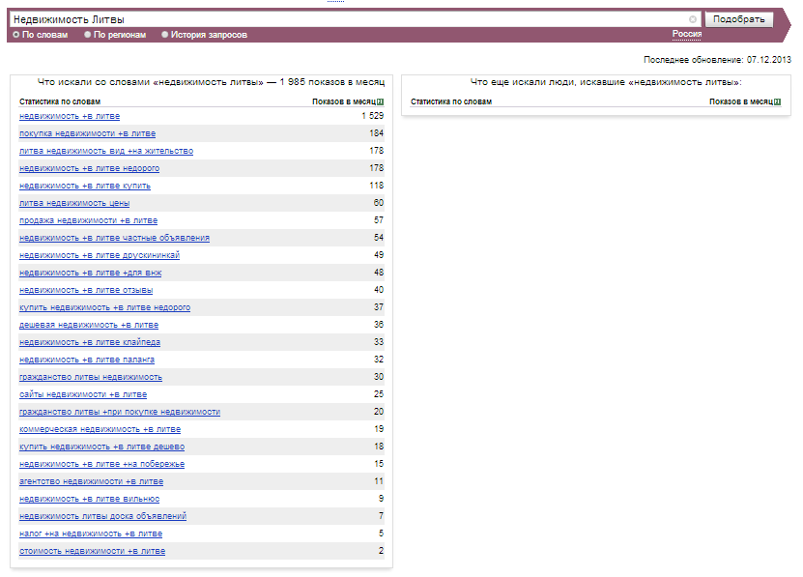The height and width of the screenshot is (577, 803).
Task: Open link 'недвижимость +в литве купить'
Action: (x=85, y=186)
